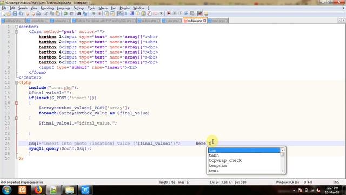Image resolution: width=346 pixels, height=195 pixels.
Task: Open the Windows Start menu
Action: pyautogui.click(x=6, y=190)
